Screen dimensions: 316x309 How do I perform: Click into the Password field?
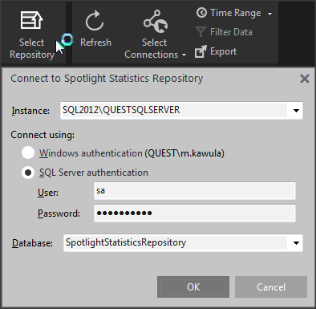click(x=195, y=213)
